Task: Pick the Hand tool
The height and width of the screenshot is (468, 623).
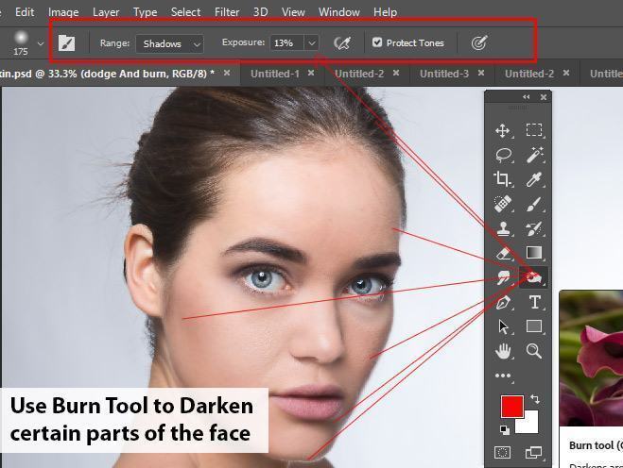Action: (503, 351)
